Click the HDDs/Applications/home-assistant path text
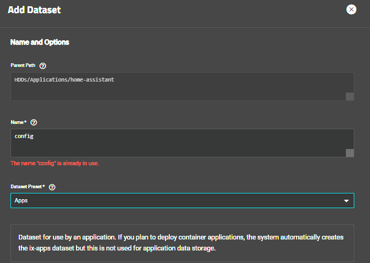 pos(64,79)
